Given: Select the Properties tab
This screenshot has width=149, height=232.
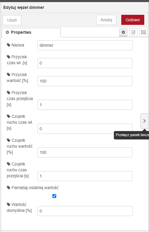Looking at the screenshot, I should [x=31, y=33].
